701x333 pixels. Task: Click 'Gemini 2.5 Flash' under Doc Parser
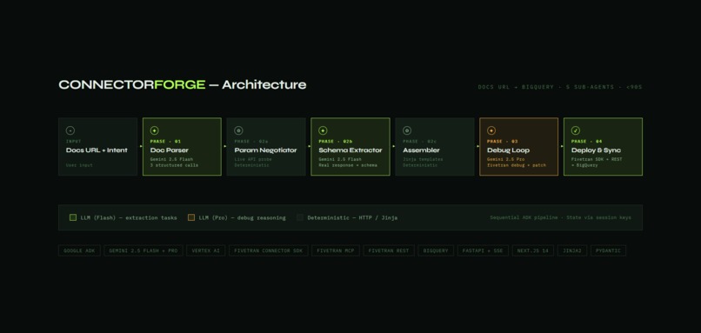pyautogui.click(x=171, y=159)
